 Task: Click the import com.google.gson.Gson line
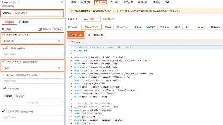click(x=89, y=83)
